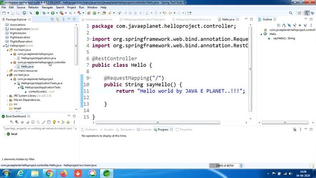Switch to helloproject/pom.xml editor tab
The image size is (316, 178).
click(97, 19)
